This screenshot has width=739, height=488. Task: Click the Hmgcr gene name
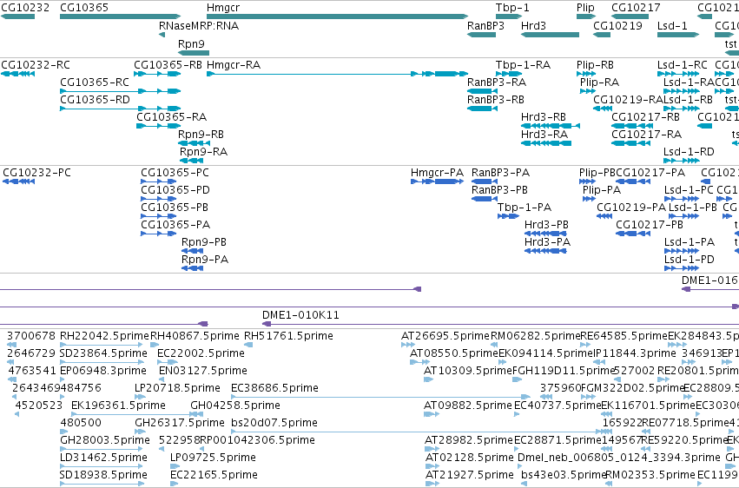(x=223, y=8)
